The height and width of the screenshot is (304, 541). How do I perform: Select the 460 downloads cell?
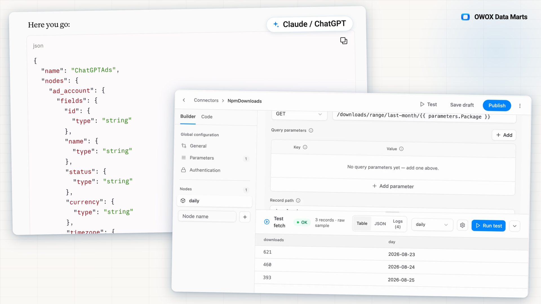(267, 265)
